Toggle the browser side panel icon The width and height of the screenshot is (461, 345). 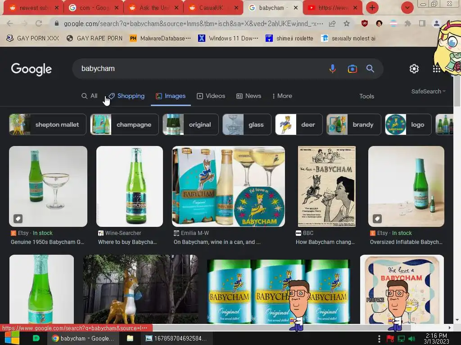(422, 23)
